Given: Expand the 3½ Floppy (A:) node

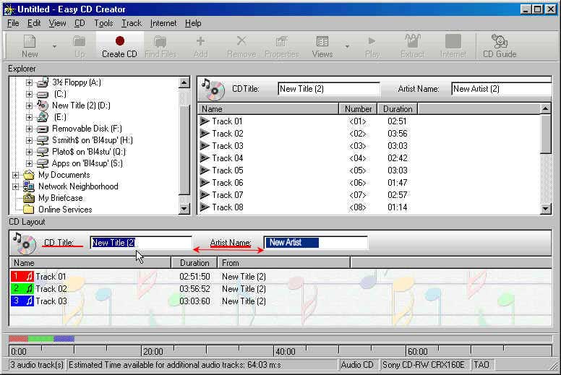Looking at the screenshot, I should pyautogui.click(x=29, y=82).
